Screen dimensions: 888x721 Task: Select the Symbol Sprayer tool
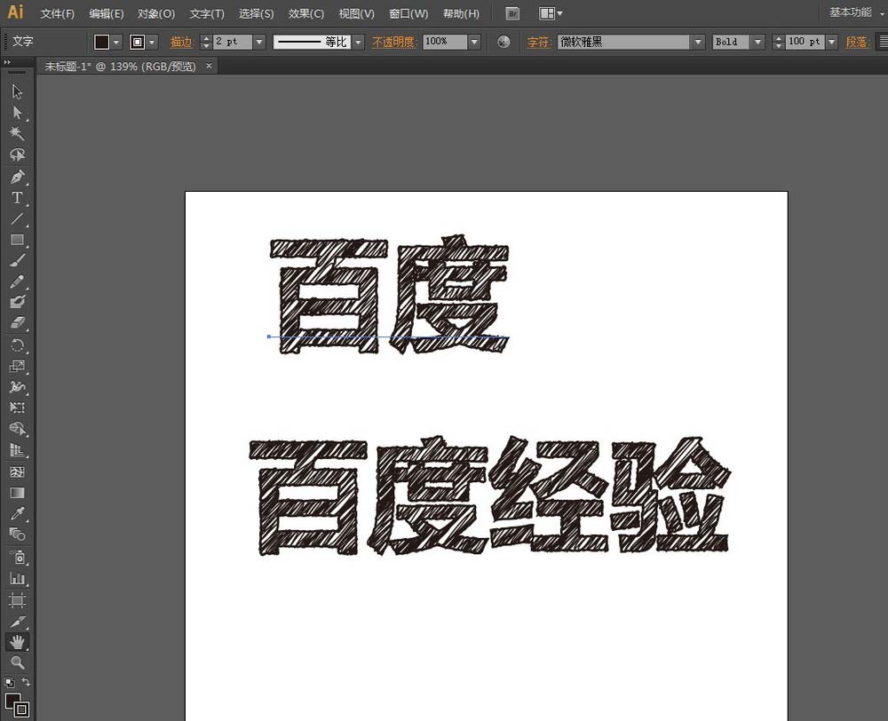click(x=17, y=558)
